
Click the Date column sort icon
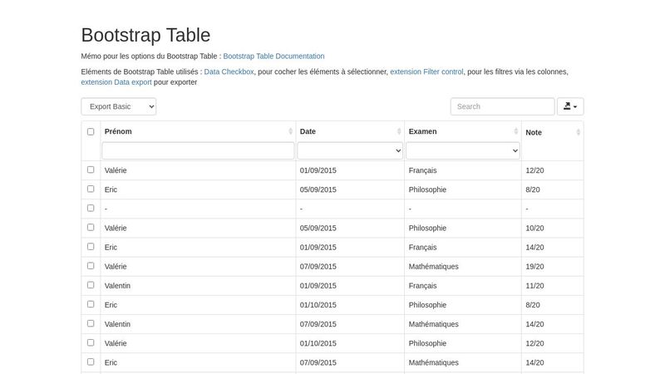pos(399,132)
